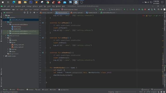
Task: Expand the drawable folder
Action: tap(8, 40)
